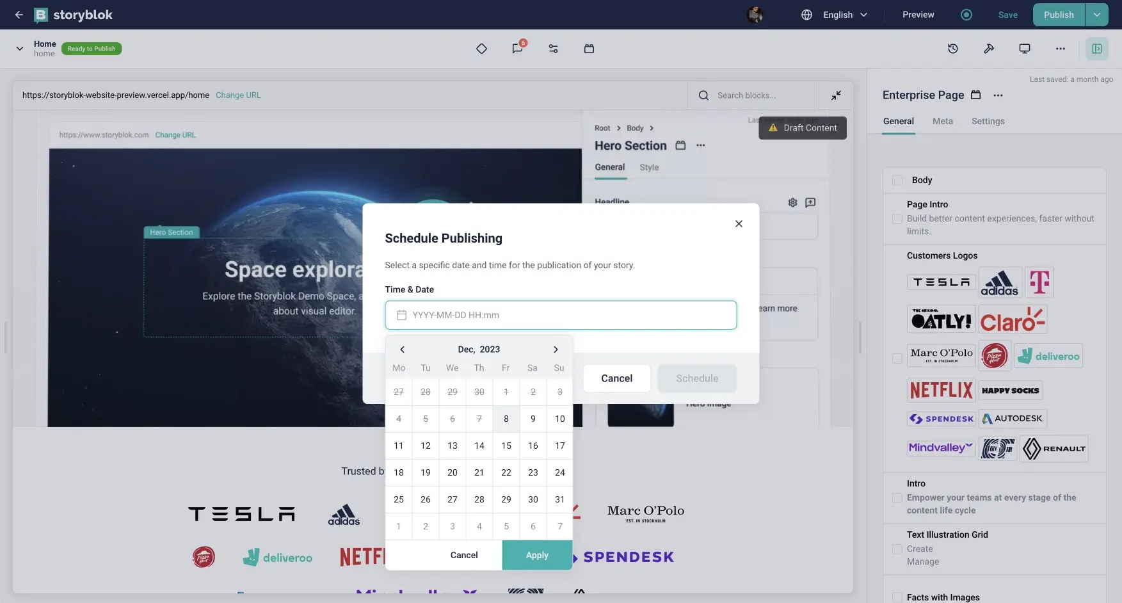The height and width of the screenshot is (603, 1122).
Task: Tick the Body block checkbox
Action: click(x=897, y=181)
